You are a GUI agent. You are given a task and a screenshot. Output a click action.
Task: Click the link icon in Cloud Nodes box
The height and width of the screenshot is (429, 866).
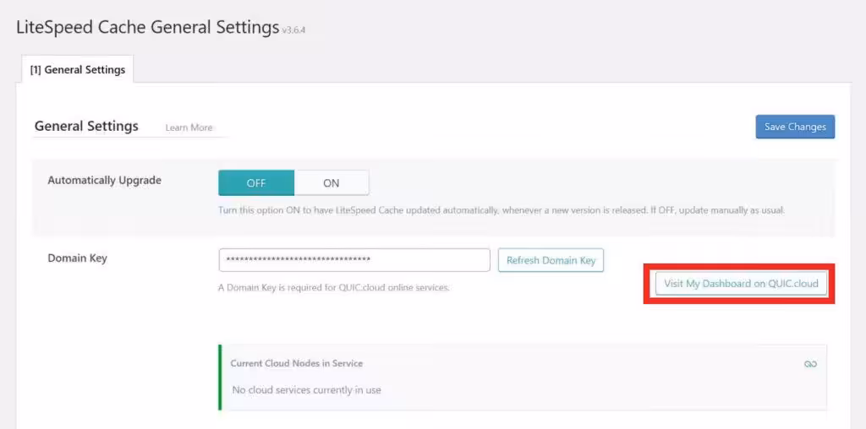(810, 364)
